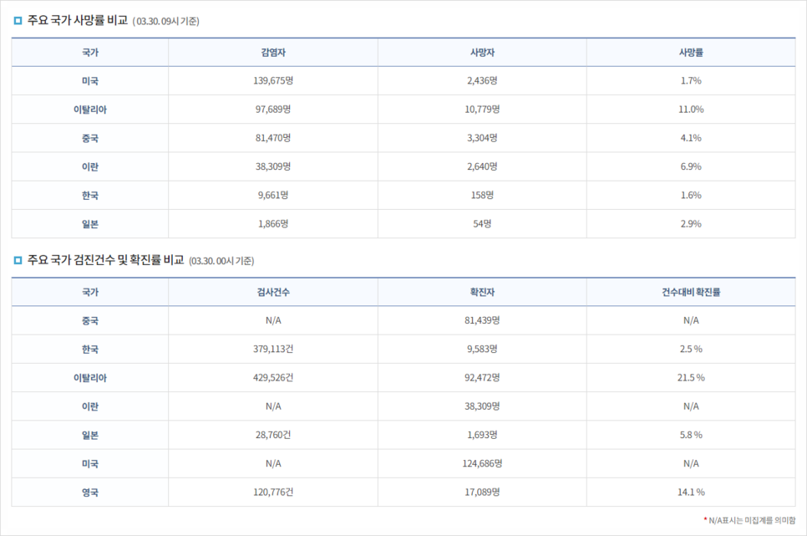807x536 pixels.
Task: Click the 1,693명 confirmed cell
Action: (482, 435)
